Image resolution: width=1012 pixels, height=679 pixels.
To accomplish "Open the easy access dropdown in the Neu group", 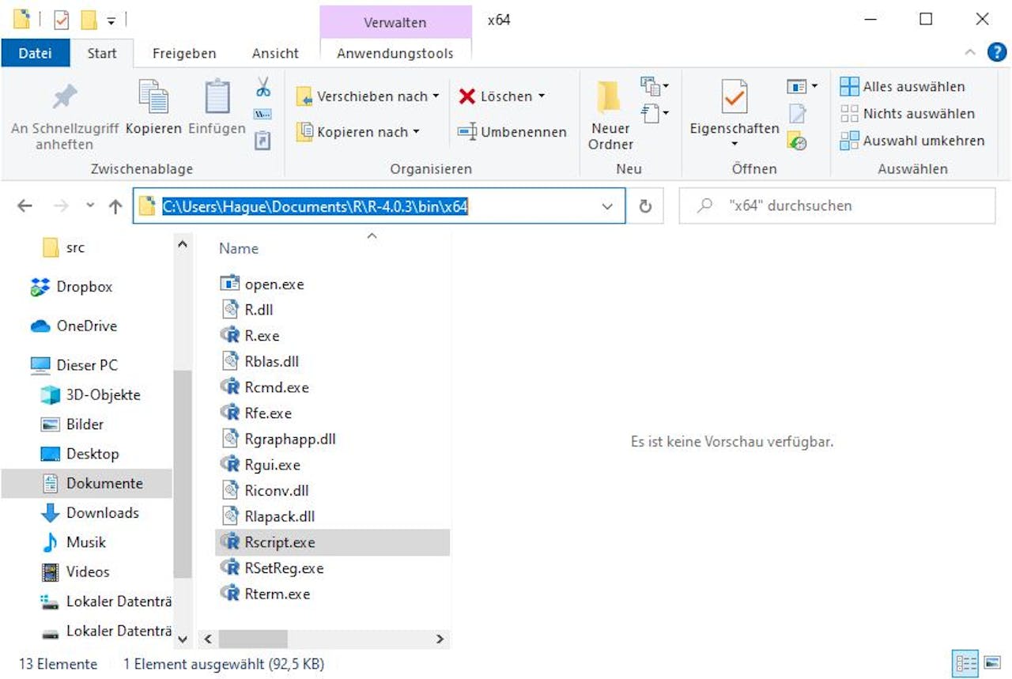I will coord(654,114).
